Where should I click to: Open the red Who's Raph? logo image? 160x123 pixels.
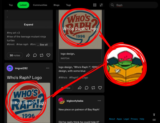pyautogui.click(x=80, y=29)
